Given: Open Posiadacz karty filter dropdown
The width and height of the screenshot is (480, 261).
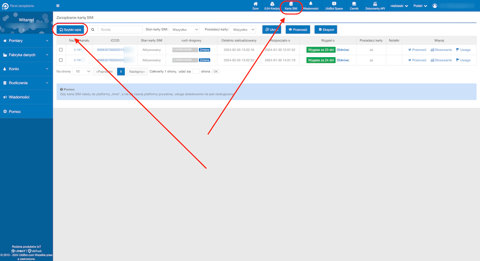Looking at the screenshot, I should [x=243, y=29].
